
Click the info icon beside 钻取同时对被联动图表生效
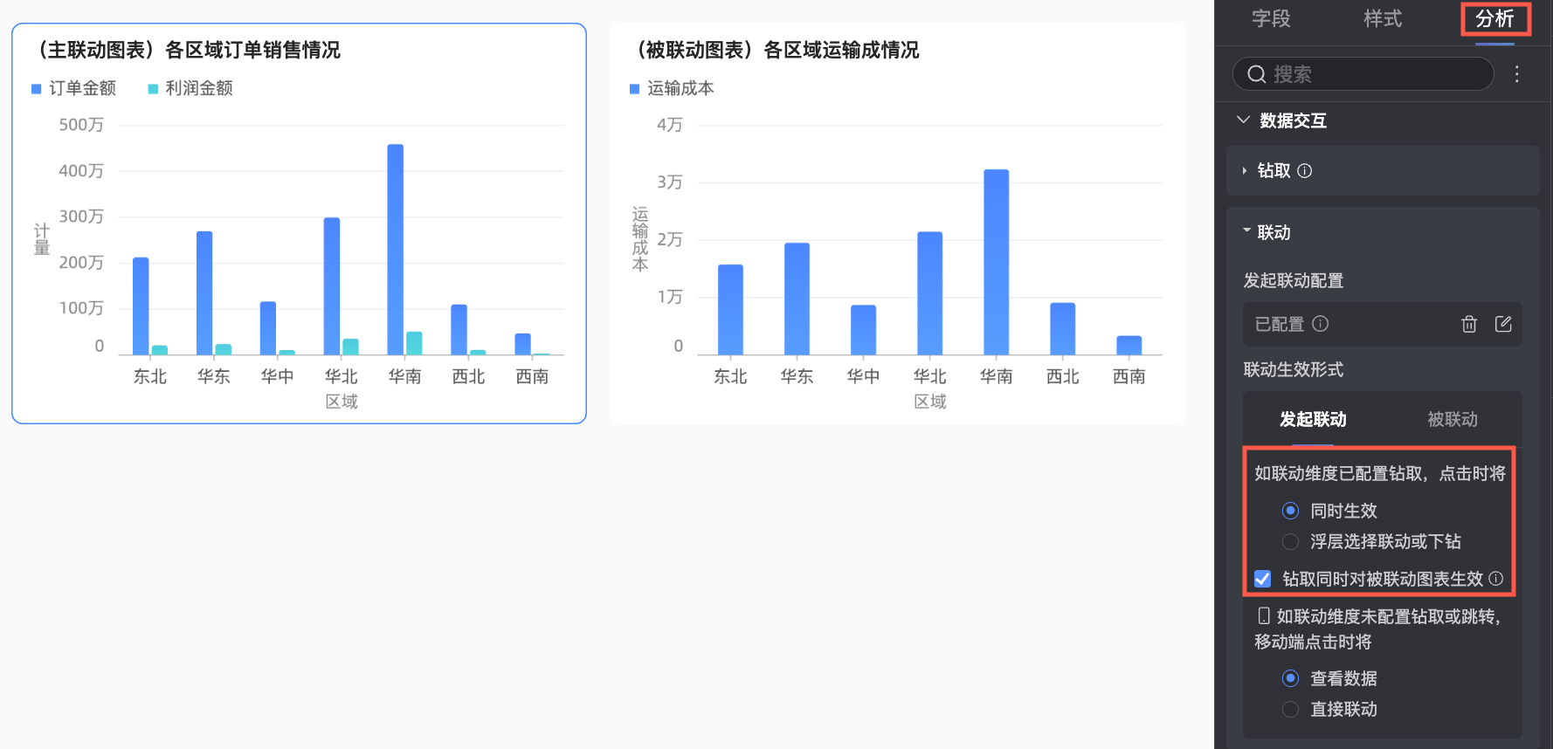point(1495,578)
